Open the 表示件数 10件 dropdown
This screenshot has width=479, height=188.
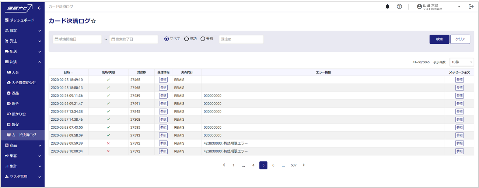(x=461, y=62)
